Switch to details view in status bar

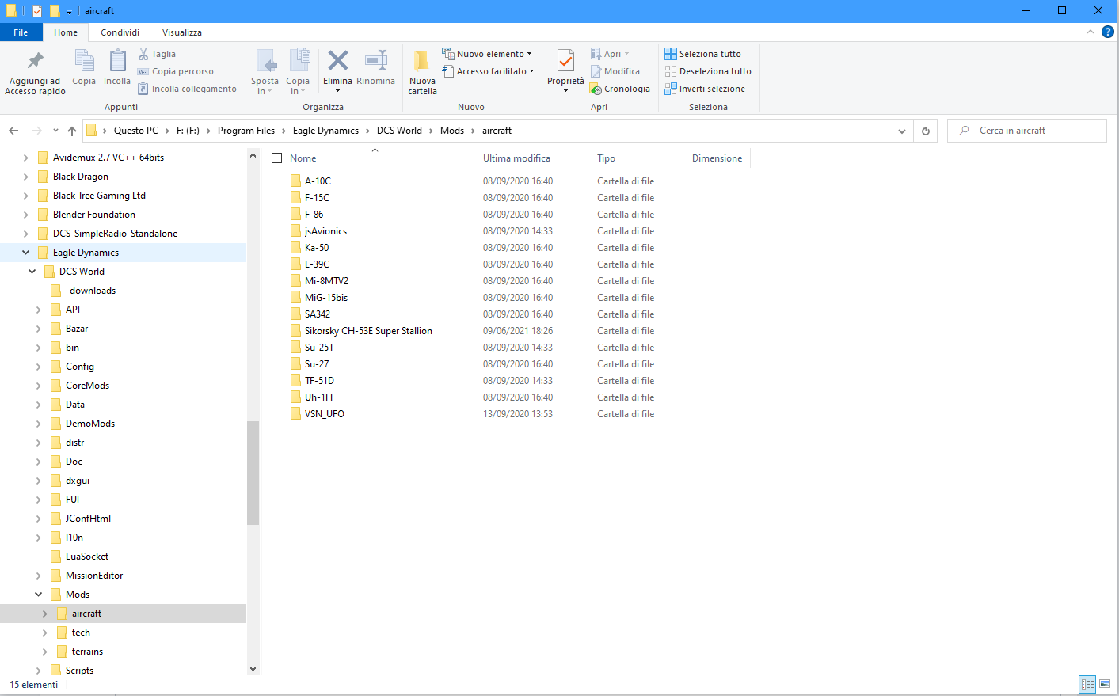[1088, 684]
